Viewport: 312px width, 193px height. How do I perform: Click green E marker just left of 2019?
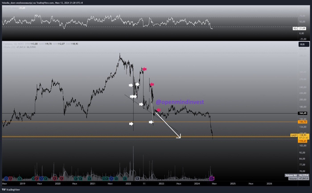(20, 178)
